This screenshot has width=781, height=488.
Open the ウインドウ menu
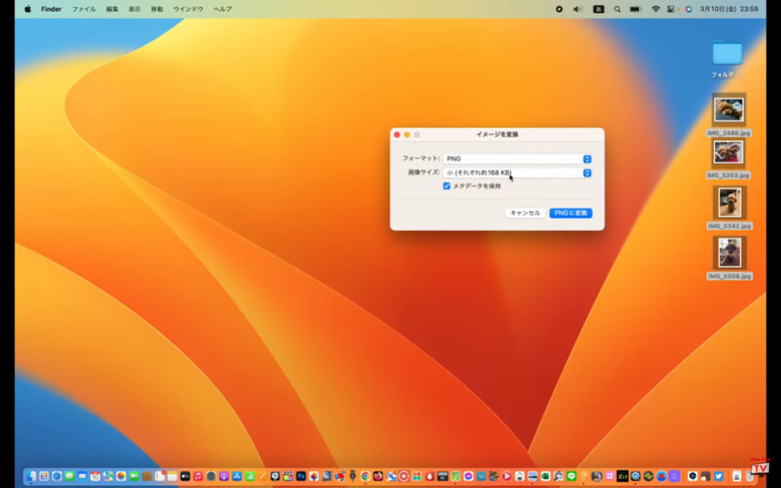[x=188, y=9]
